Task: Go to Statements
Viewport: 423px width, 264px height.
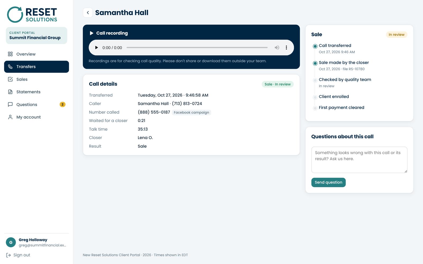Action: tap(36, 92)
